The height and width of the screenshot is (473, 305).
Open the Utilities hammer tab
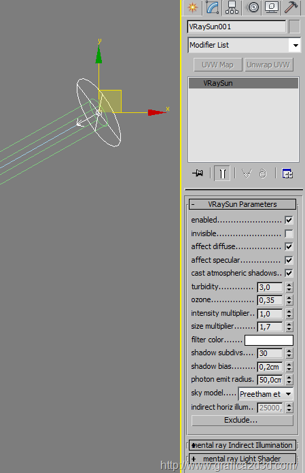291,7
